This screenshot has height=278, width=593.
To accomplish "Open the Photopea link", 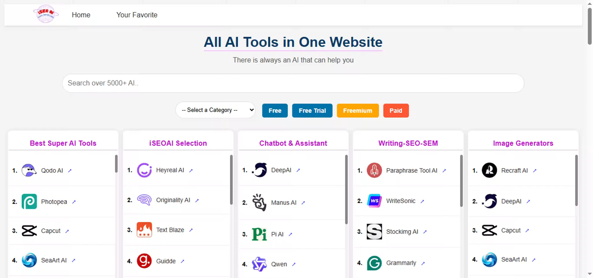I will point(54,202).
